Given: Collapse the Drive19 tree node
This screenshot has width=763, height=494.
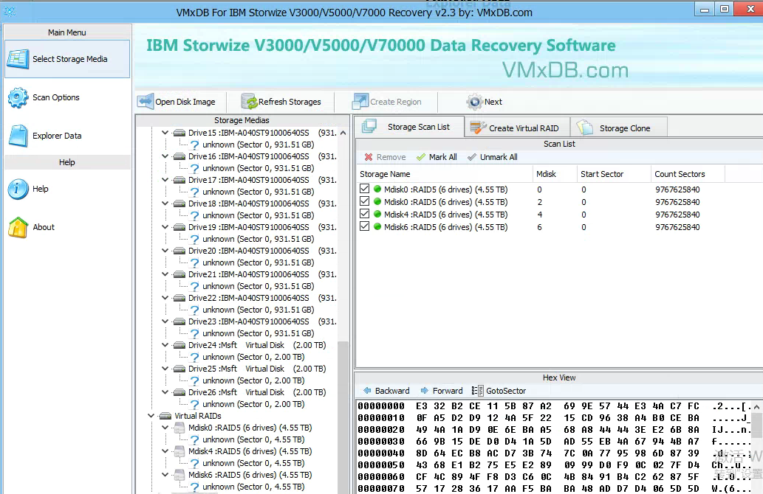Looking at the screenshot, I should pos(165,227).
